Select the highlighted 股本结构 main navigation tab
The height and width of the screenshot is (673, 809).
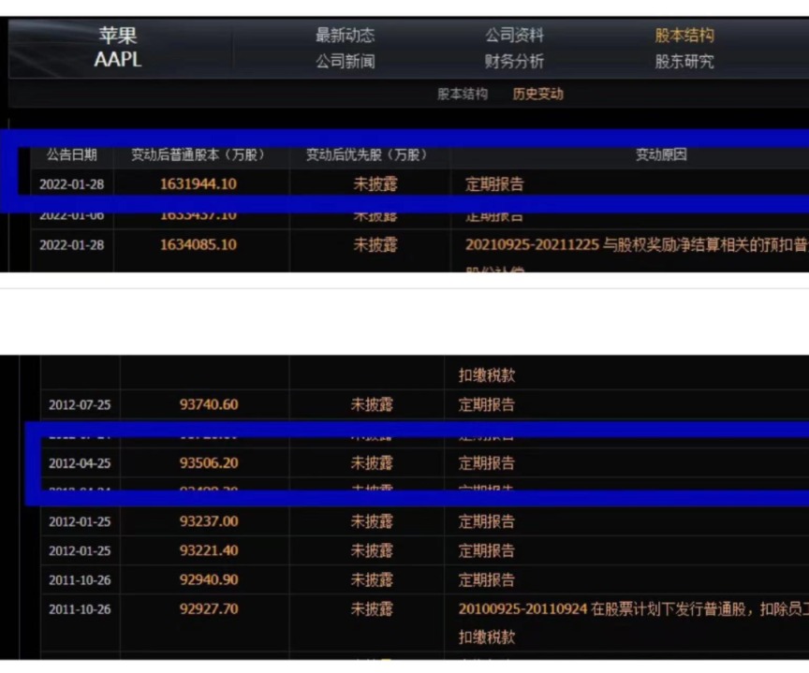click(684, 35)
